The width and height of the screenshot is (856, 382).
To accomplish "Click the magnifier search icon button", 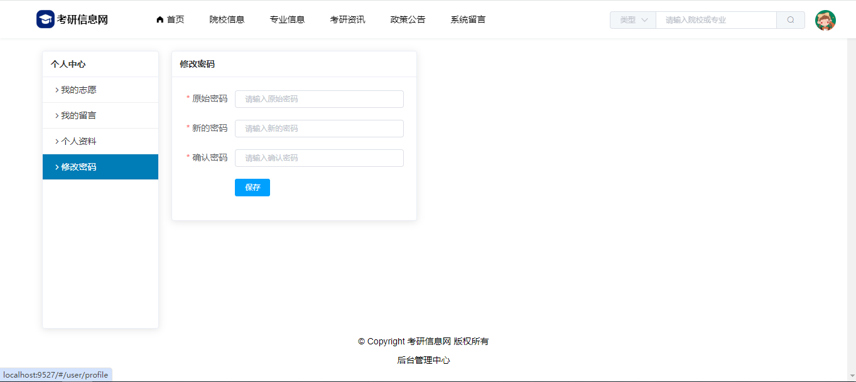I will 791,20.
